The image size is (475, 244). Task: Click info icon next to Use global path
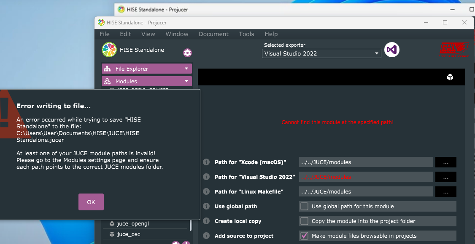click(206, 207)
